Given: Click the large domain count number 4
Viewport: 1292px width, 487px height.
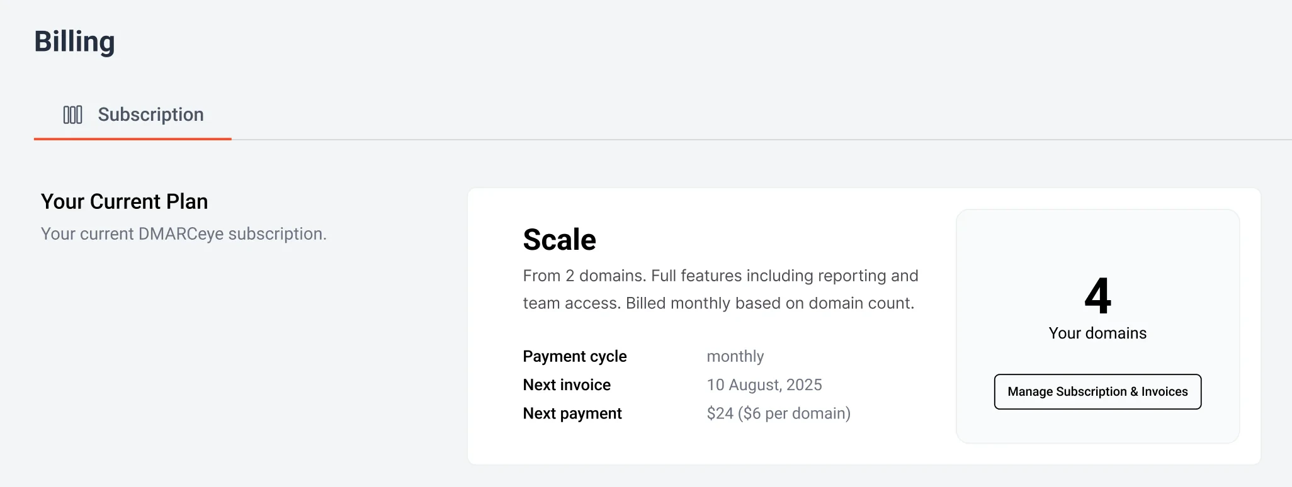Looking at the screenshot, I should (1097, 296).
